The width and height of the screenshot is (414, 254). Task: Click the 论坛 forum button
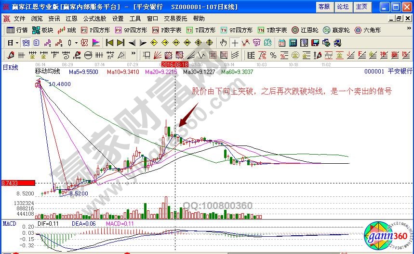coord(343,7)
